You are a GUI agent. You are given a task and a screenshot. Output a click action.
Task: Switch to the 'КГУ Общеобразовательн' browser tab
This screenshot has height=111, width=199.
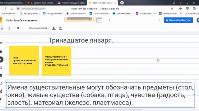[x=12, y=3]
